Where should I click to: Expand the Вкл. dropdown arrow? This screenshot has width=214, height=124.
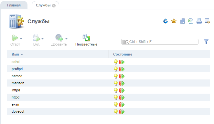point(42,39)
